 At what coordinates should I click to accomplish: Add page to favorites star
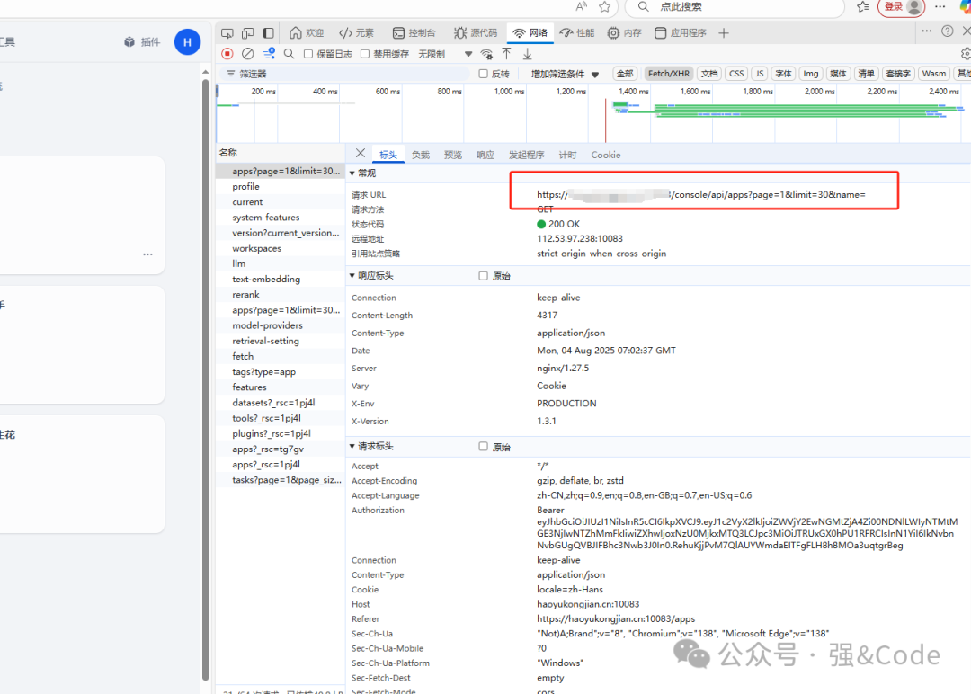604,7
